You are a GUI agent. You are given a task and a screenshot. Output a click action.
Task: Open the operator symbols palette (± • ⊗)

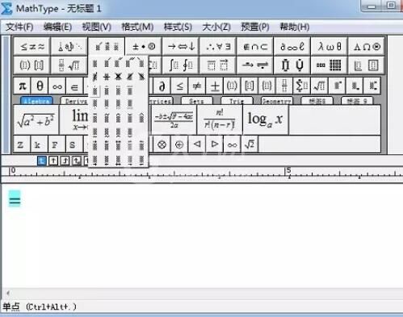144,47
